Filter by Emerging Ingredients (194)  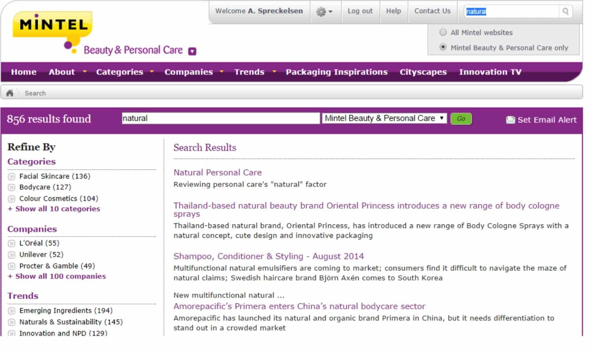pyautogui.click(x=66, y=311)
